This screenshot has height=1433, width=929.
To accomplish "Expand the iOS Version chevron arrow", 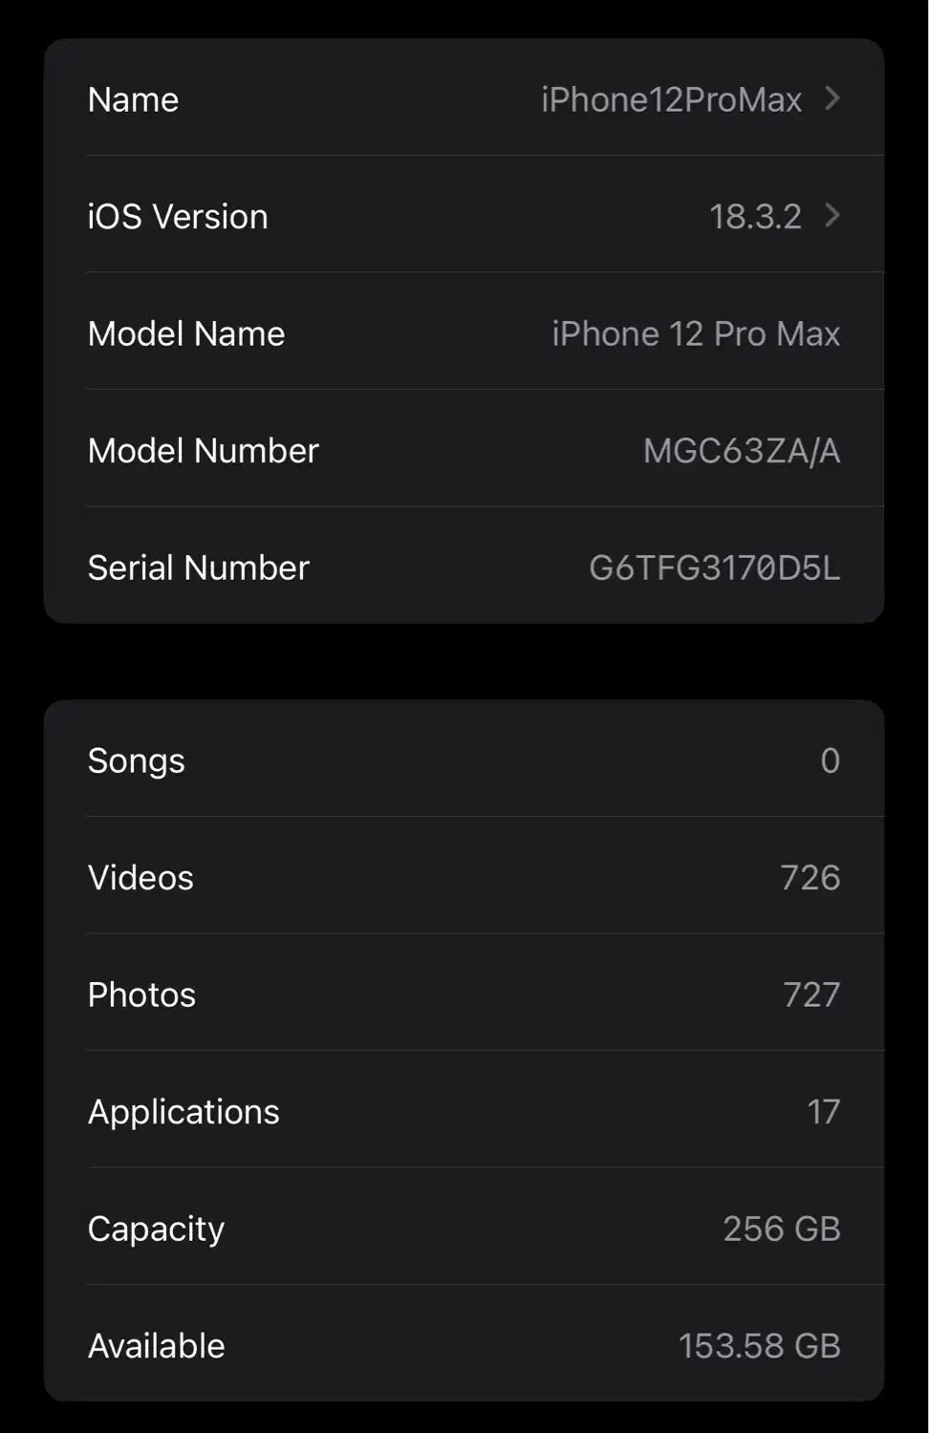I will click(832, 216).
